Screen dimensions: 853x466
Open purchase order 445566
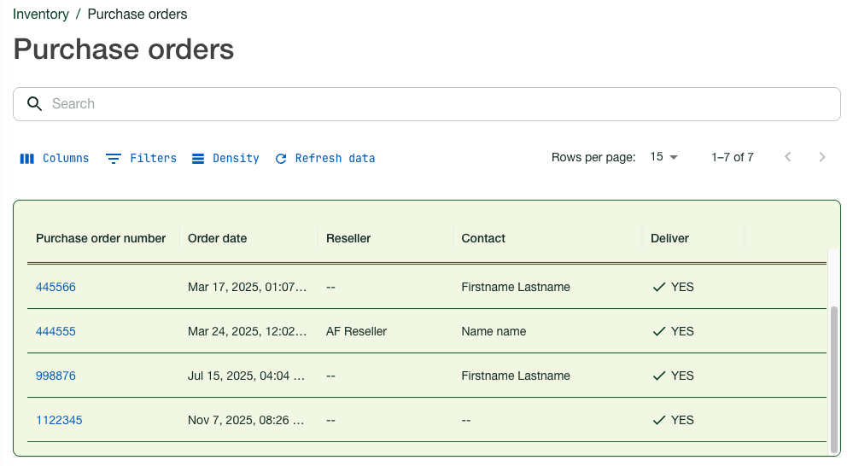pos(56,288)
